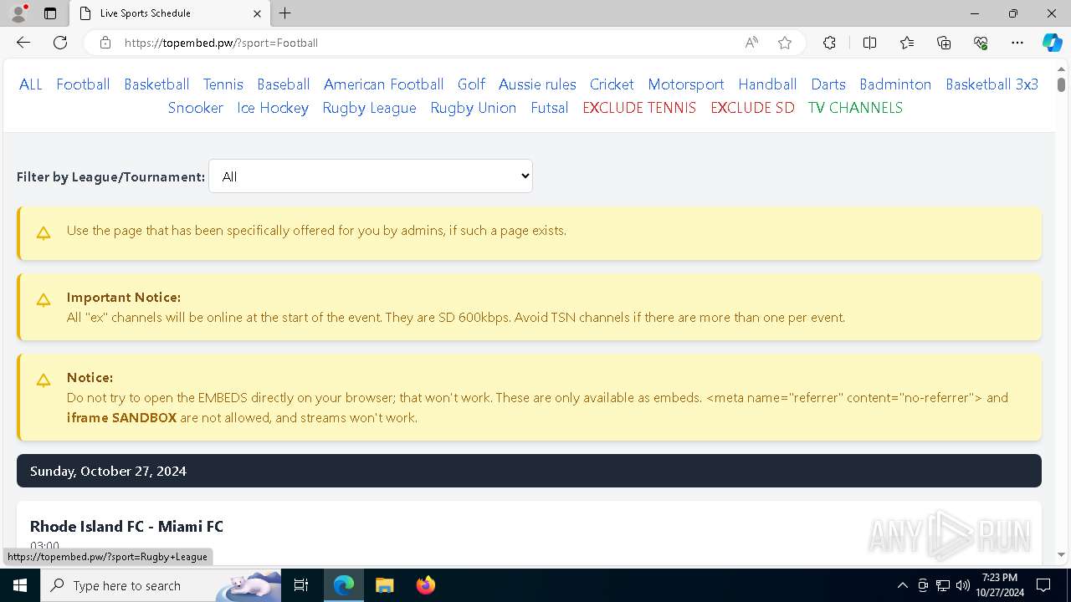Add this page to favorites star

(785, 43)
